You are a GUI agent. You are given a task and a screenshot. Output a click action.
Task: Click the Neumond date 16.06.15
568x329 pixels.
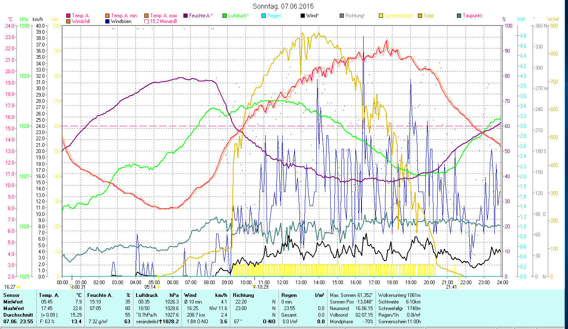(364, 308)
